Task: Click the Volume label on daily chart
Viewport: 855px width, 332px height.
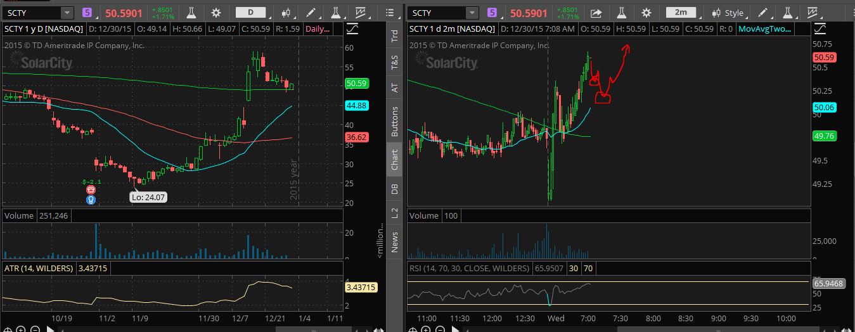Action: [x=18, y=215]
